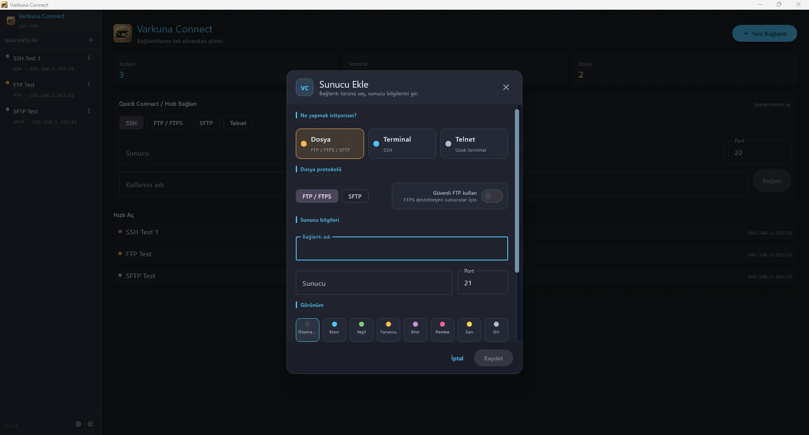Open FTP Test sidebar connection
The image size is (809, 435).
click(51, 89)
